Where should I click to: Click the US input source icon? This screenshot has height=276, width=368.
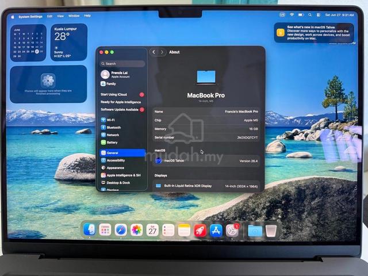pyautogui.click(x=282, y=15)
